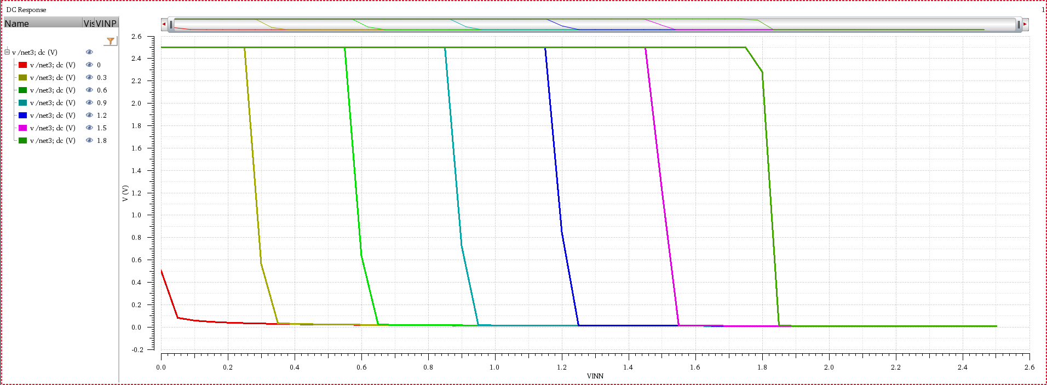Click the Vis column header
The width and height of the screenshot is (1047, 385).
click(89, 23)
